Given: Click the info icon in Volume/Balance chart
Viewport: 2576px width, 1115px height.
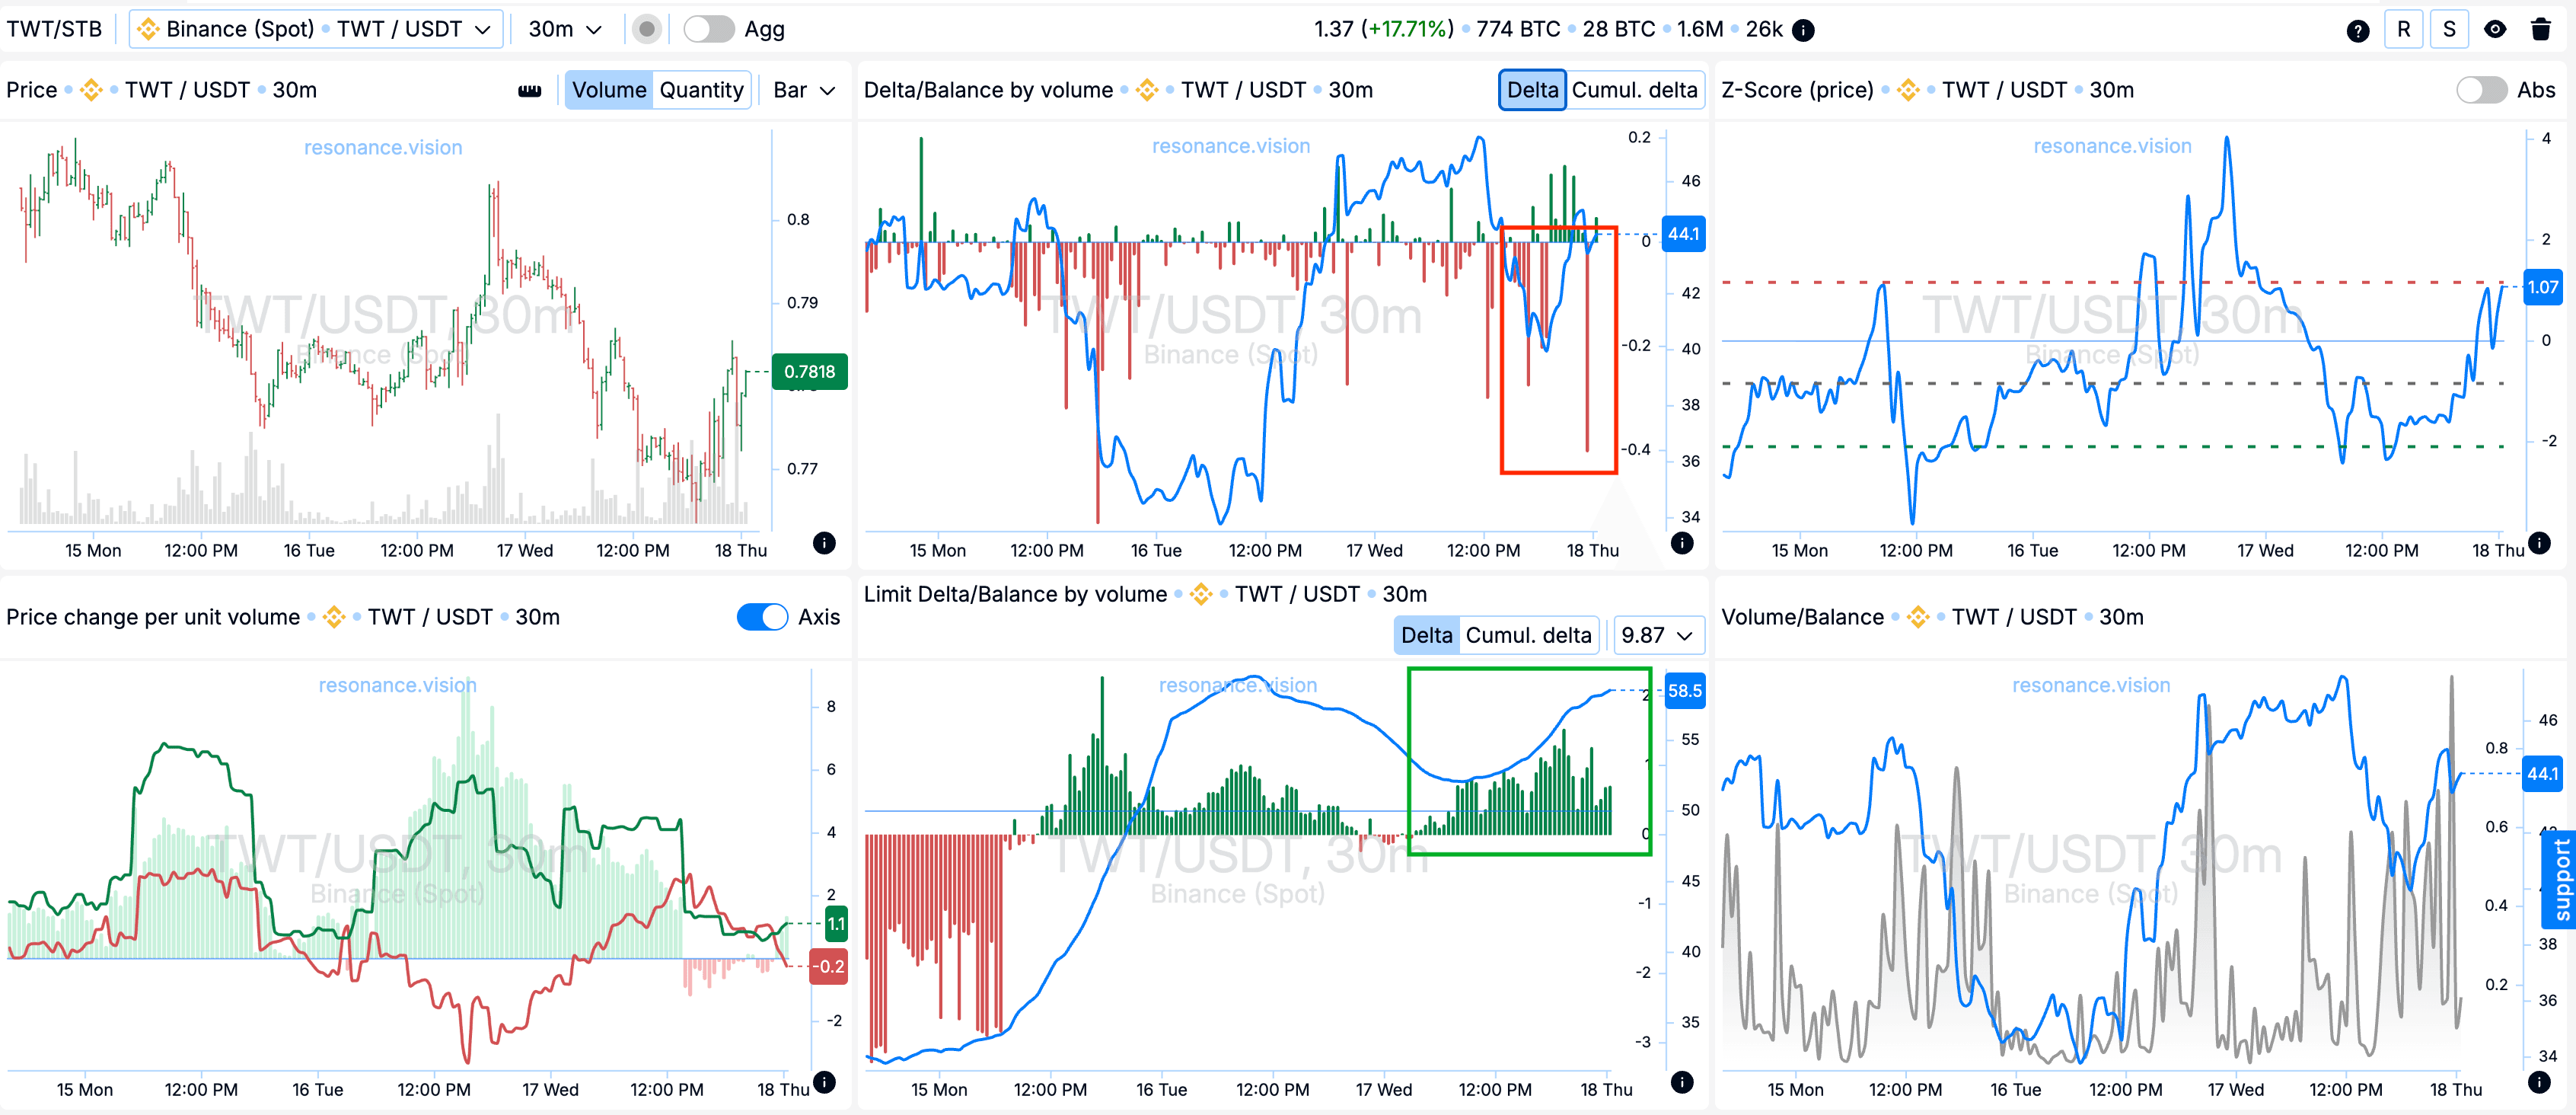Looking at the screenshot, I should coord(2539,1081).
